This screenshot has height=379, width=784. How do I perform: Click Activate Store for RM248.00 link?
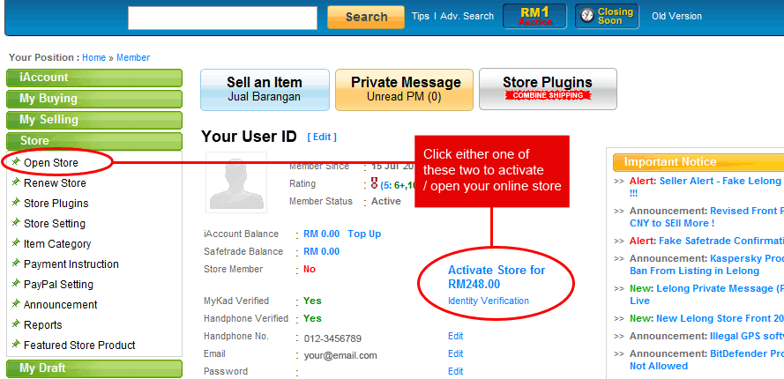point(497,277)
